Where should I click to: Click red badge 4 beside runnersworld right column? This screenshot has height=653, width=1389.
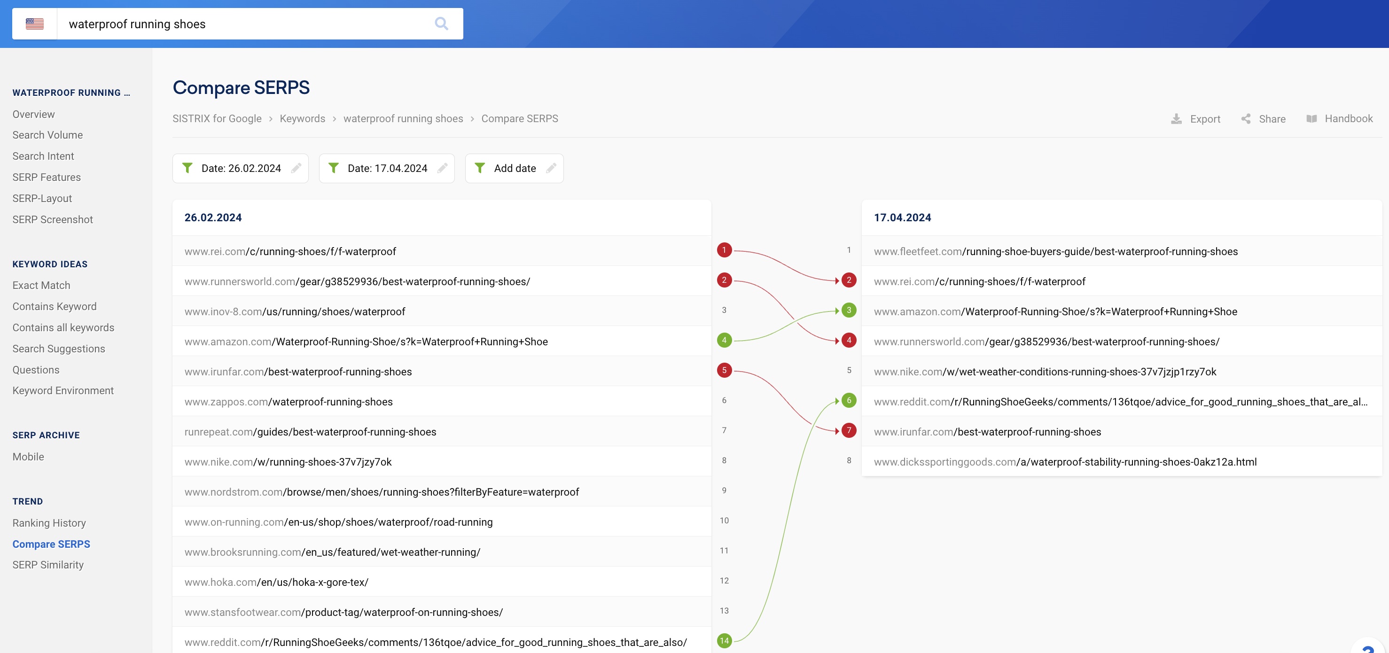pos(849,340)
